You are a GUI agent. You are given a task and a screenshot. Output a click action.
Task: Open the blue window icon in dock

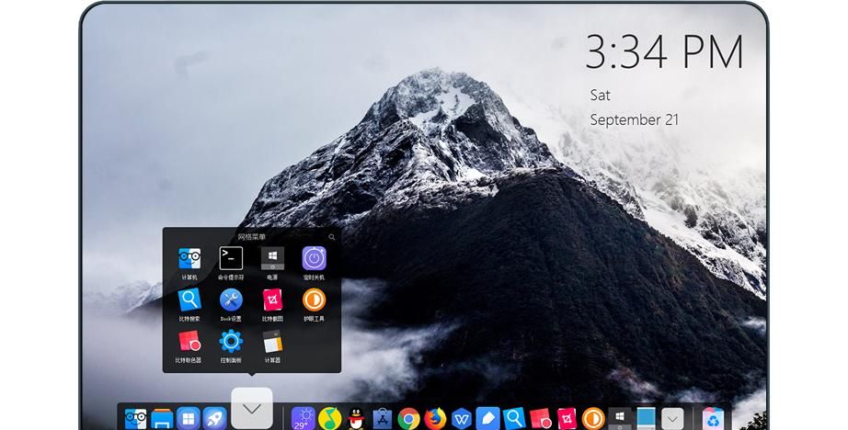pyautogui.click(x=646, y=419)
